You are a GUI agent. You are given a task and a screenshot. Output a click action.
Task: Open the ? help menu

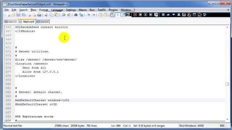[134, 10]
